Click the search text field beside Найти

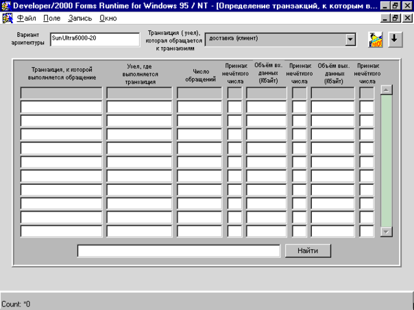point(179,250)
